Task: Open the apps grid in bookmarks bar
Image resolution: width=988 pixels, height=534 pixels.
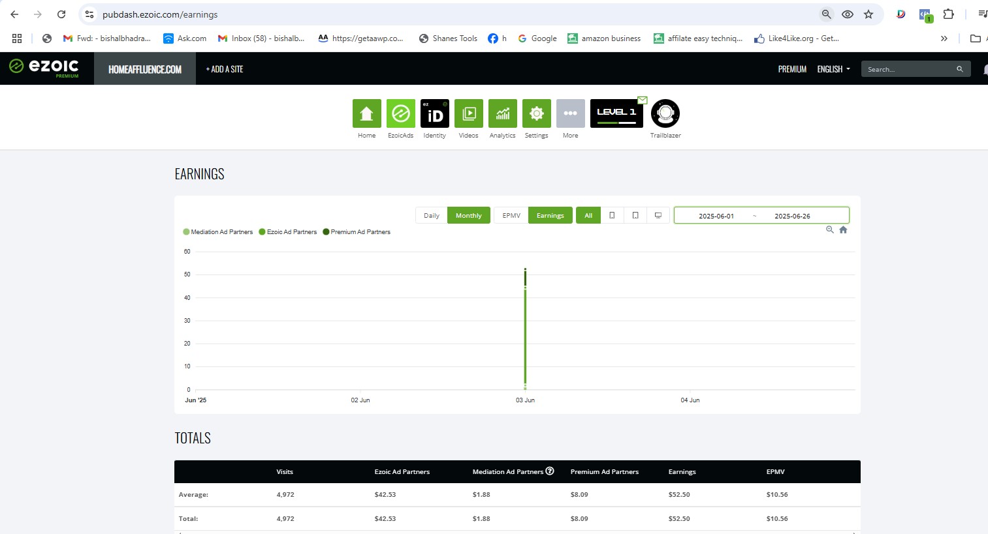Action: [x=17, y=38]
